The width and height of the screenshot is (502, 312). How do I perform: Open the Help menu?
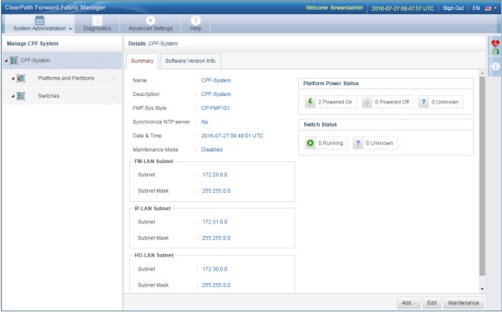click(195, 24)
